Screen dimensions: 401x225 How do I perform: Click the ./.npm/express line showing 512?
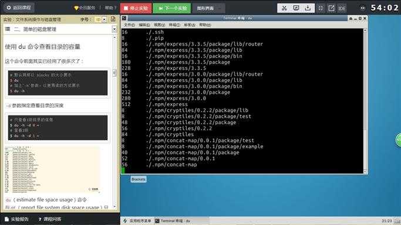tap(155, 104)
